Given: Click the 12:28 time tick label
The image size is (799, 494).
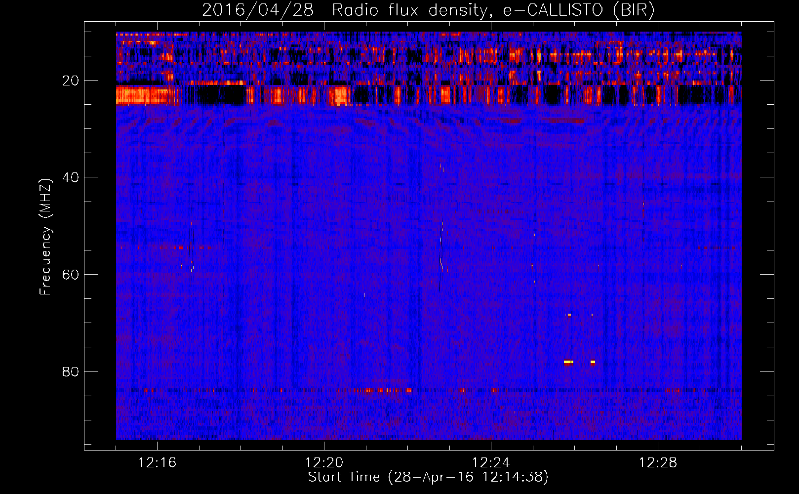Looking at the screenshot, I should pyautogui.click(x=658, y=463).
